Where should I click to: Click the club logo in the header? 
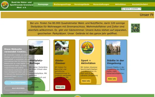5,5
